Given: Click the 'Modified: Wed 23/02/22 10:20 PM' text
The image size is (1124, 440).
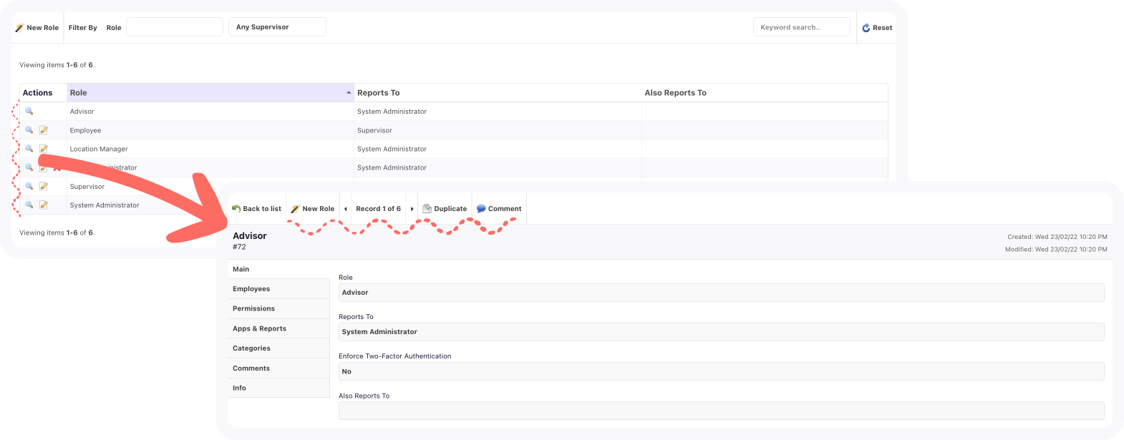Looking at the screenshot, I should [1056, 250].
